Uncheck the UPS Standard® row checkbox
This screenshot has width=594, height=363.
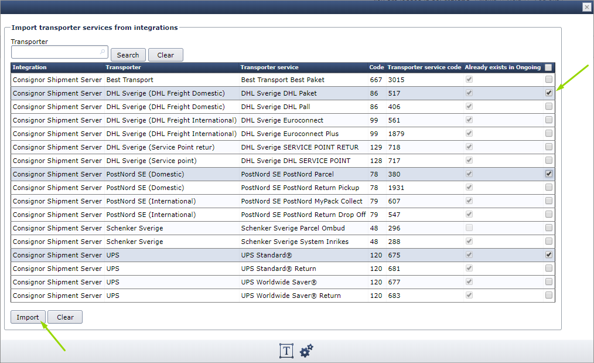(x=548, y=255)
